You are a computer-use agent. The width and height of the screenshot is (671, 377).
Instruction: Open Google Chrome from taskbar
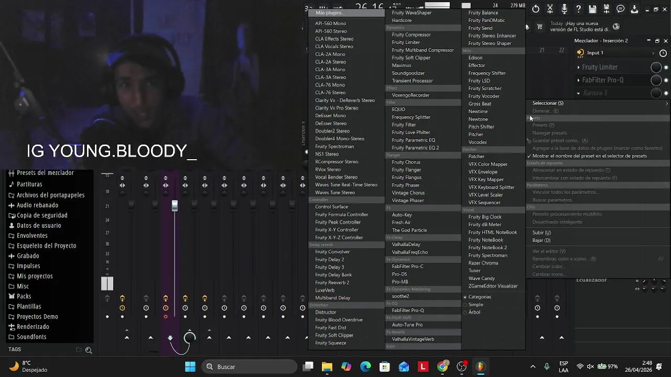point(442,367)
